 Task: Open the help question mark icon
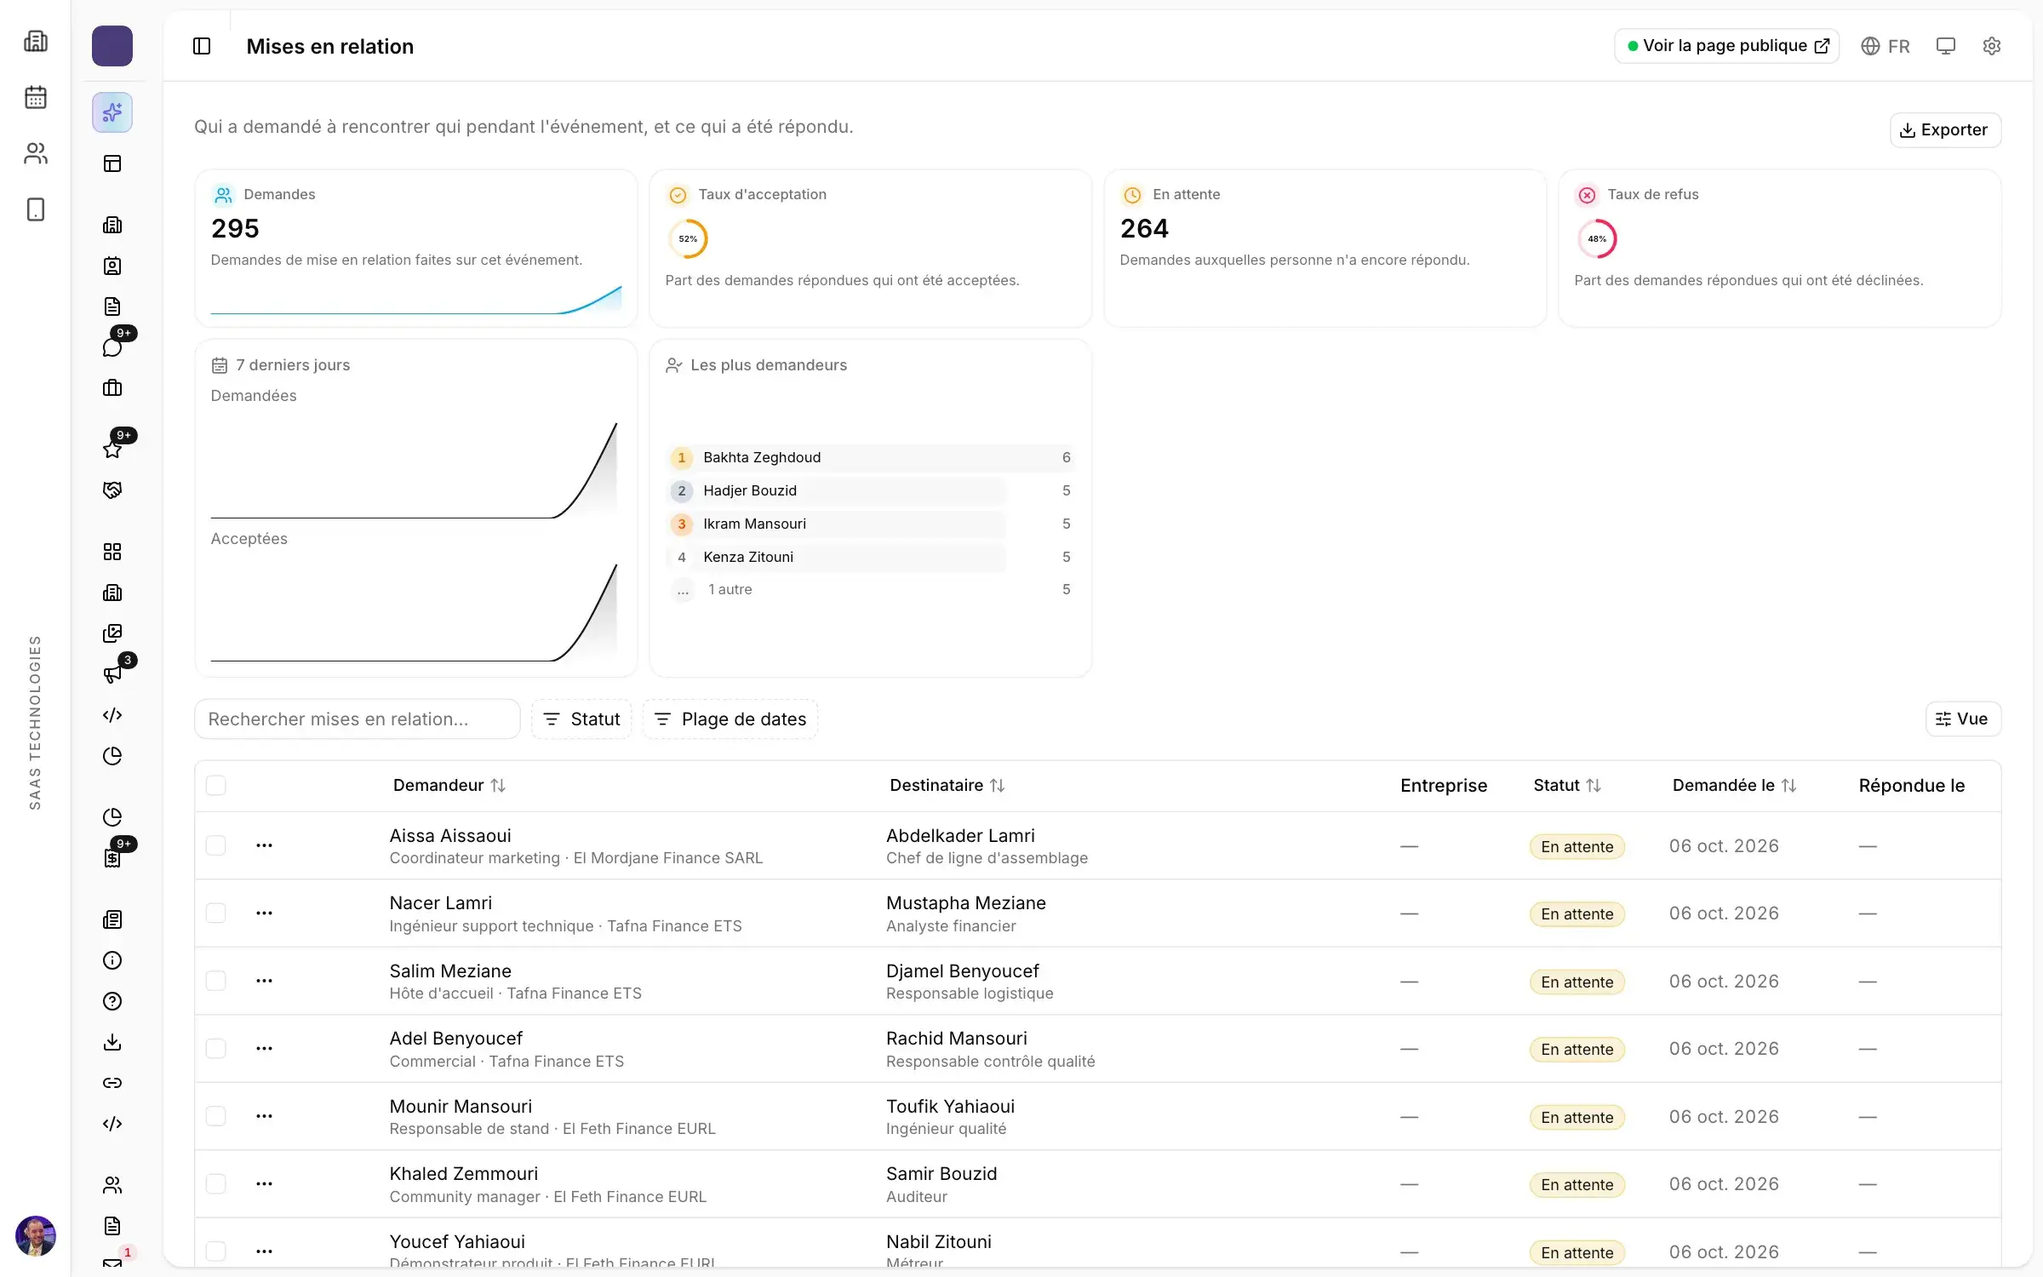point(112,1001)
